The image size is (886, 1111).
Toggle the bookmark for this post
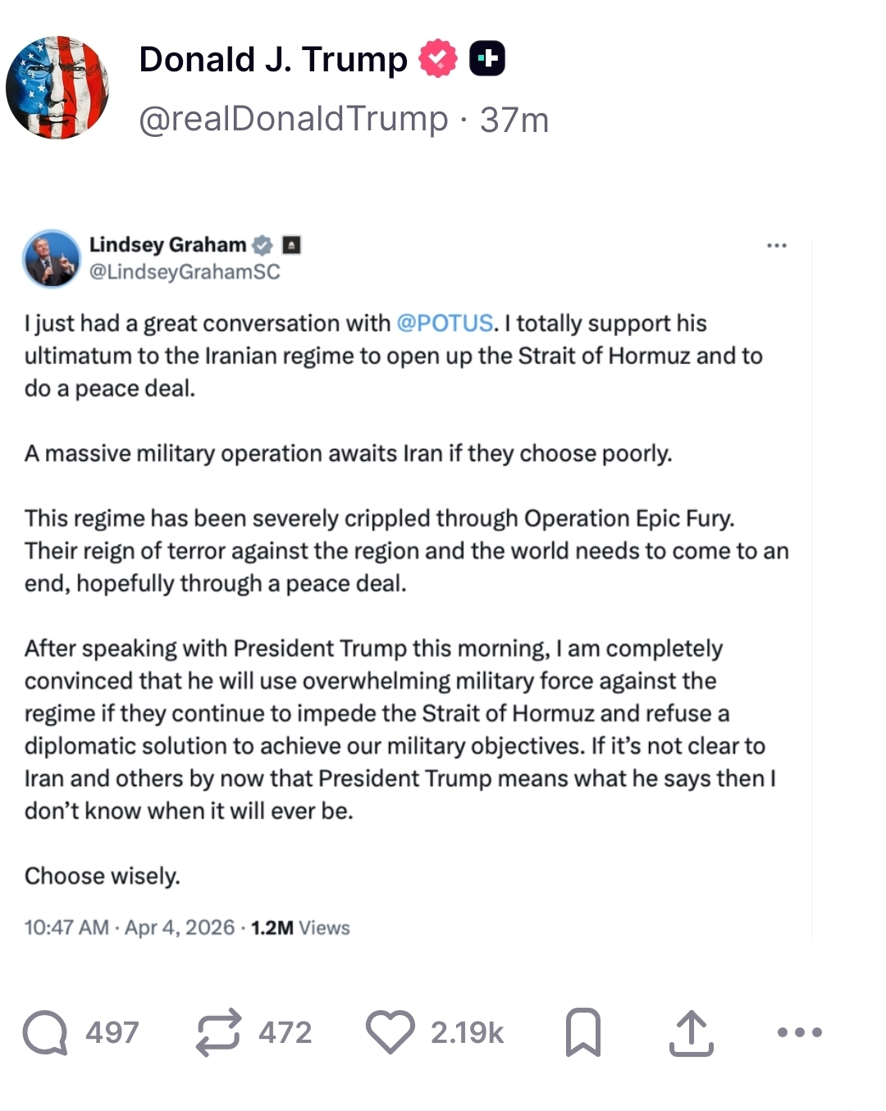(x=583, y=1032)
